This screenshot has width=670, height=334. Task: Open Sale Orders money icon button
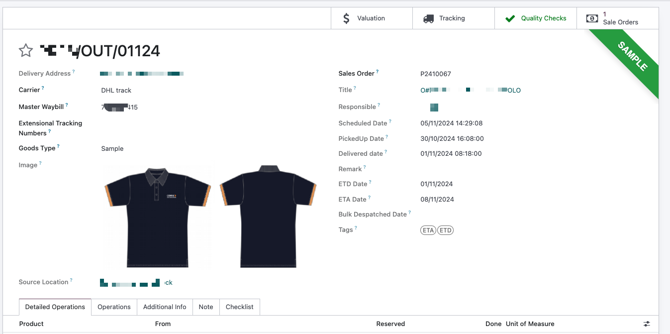pos(617,18)
